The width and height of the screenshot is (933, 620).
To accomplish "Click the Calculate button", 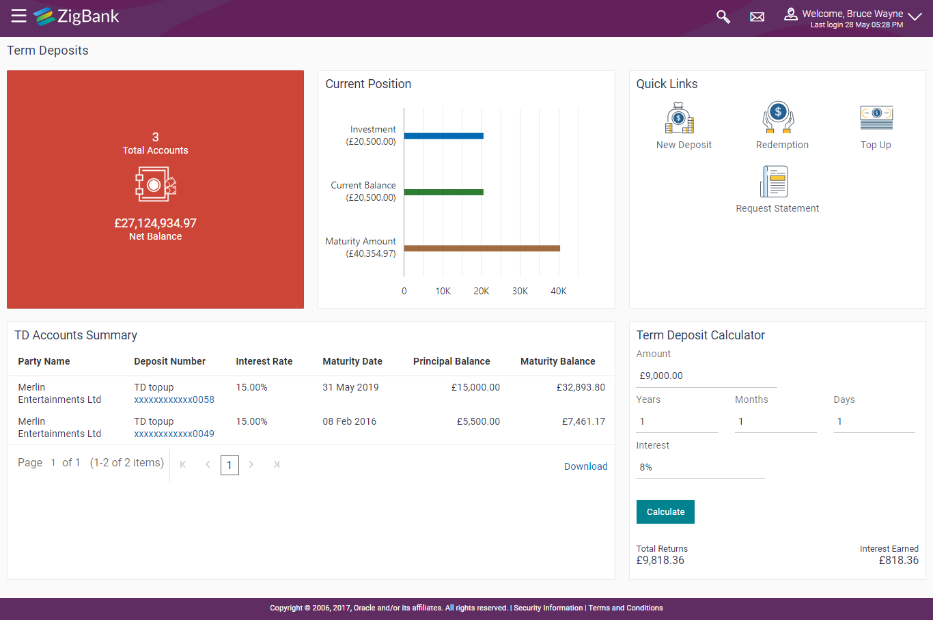I will 665,511.
